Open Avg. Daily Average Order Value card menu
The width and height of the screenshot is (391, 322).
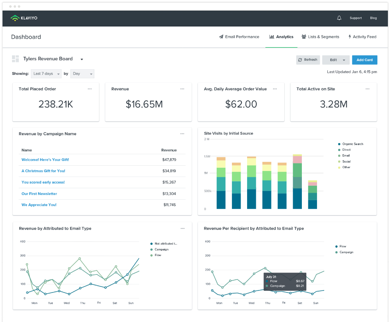[275, 89]
